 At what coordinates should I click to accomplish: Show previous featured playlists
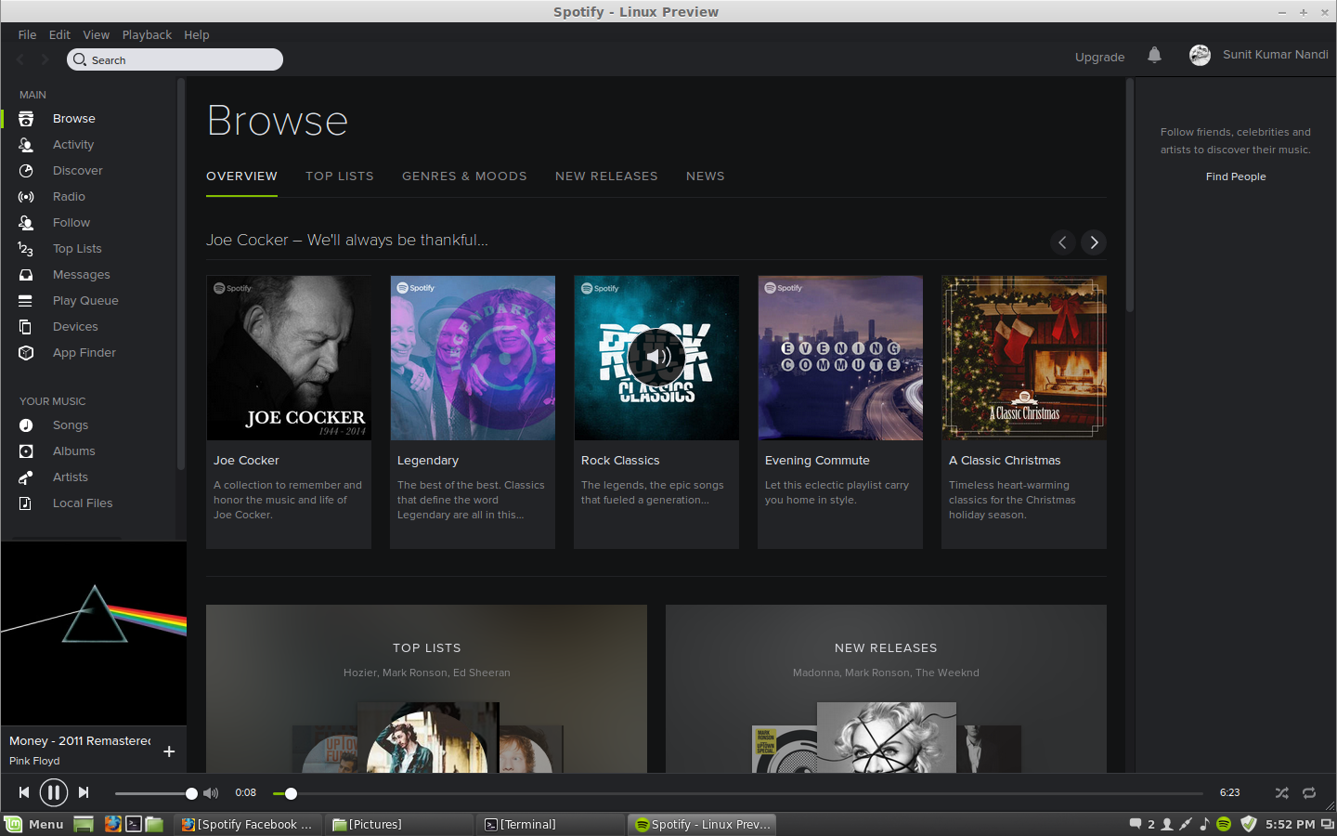(x=1063, y=242)
